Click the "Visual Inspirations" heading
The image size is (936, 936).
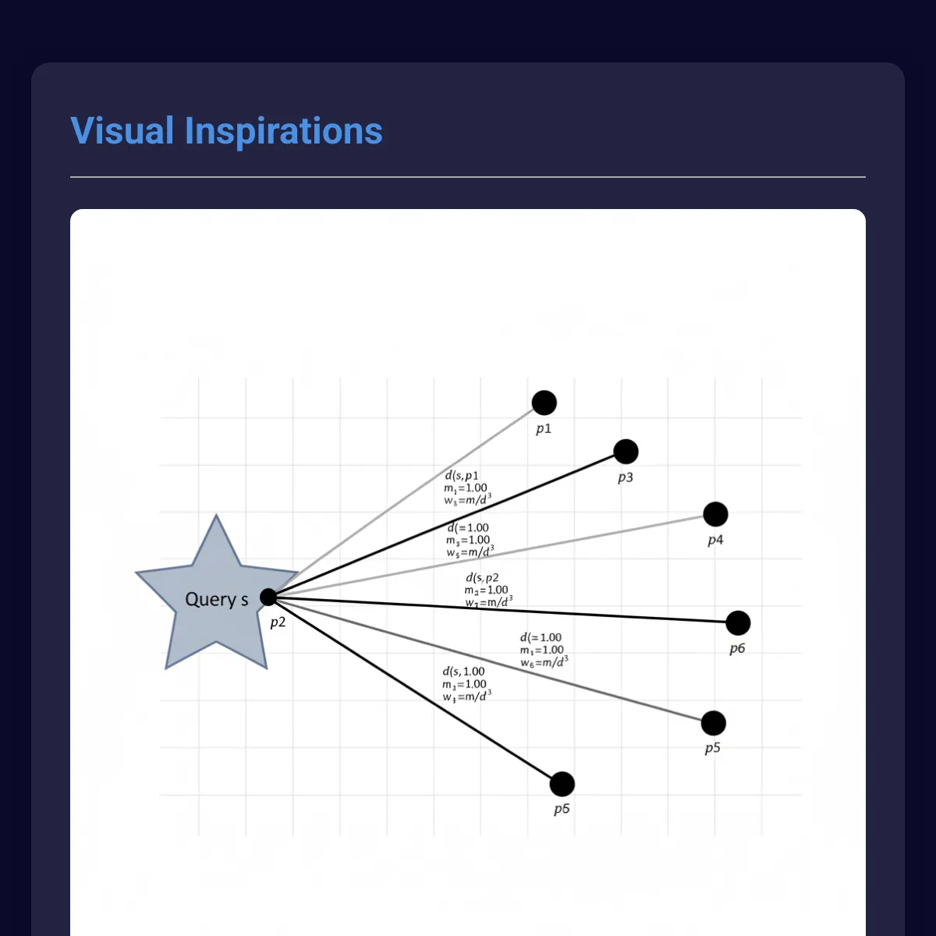pyautogui.click(x=226, y=131)
